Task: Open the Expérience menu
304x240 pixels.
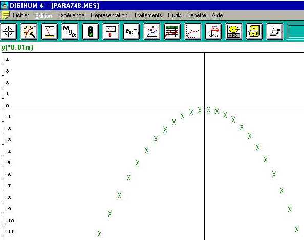Action: [71, 15]
